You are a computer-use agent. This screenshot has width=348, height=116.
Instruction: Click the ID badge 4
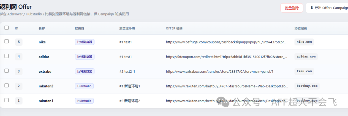click(19, 57)
